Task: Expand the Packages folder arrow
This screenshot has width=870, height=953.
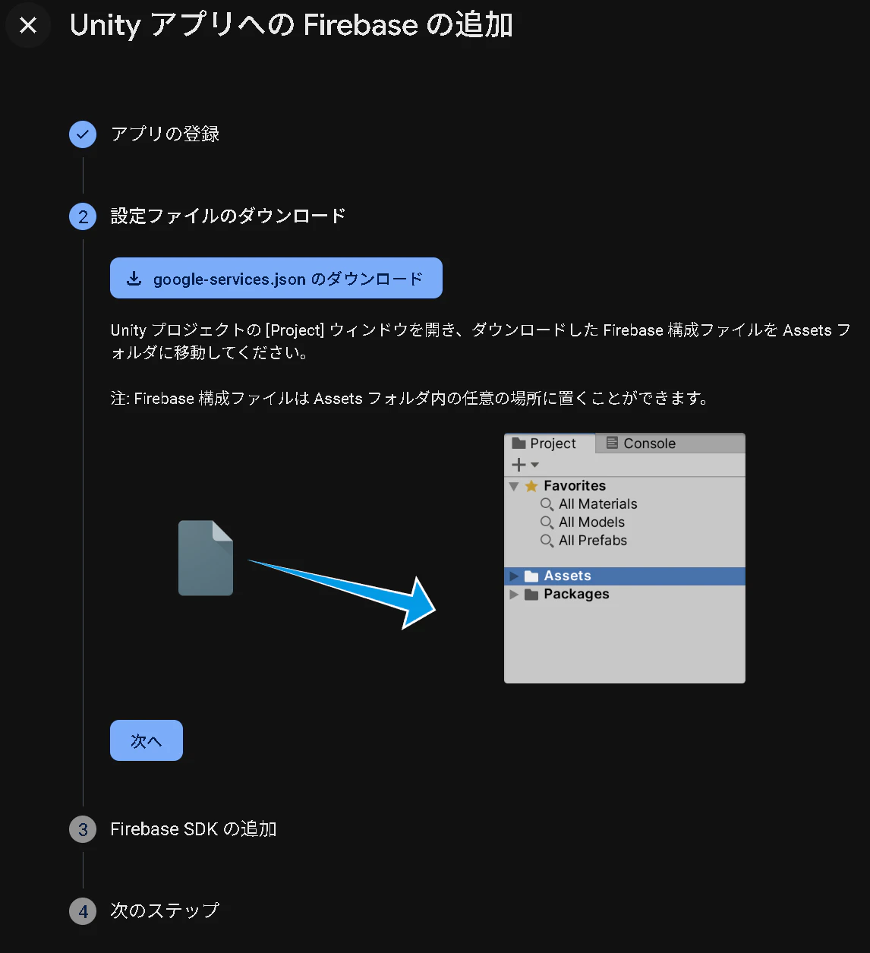Action: (x=514, y=595)
